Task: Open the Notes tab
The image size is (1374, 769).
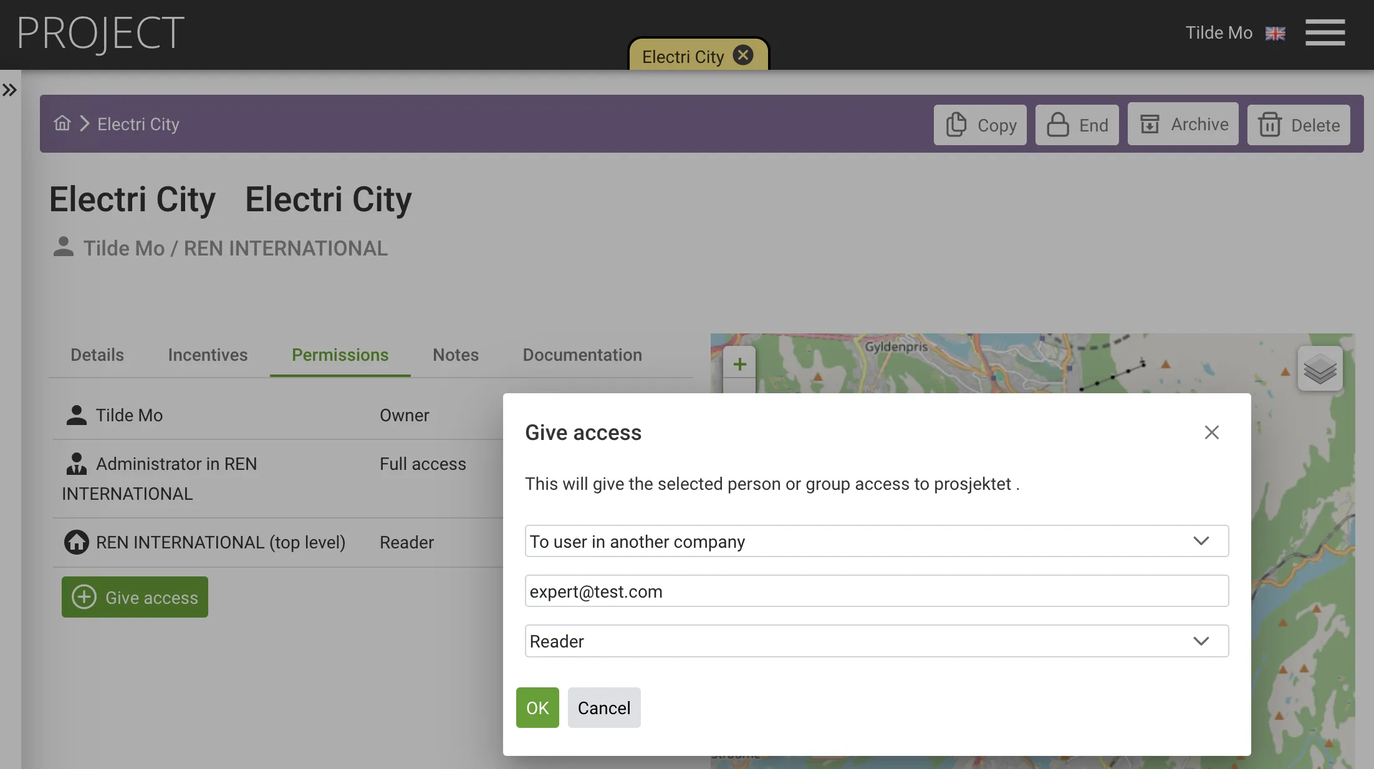Action: pyautogui.click(x=456, y=355)
